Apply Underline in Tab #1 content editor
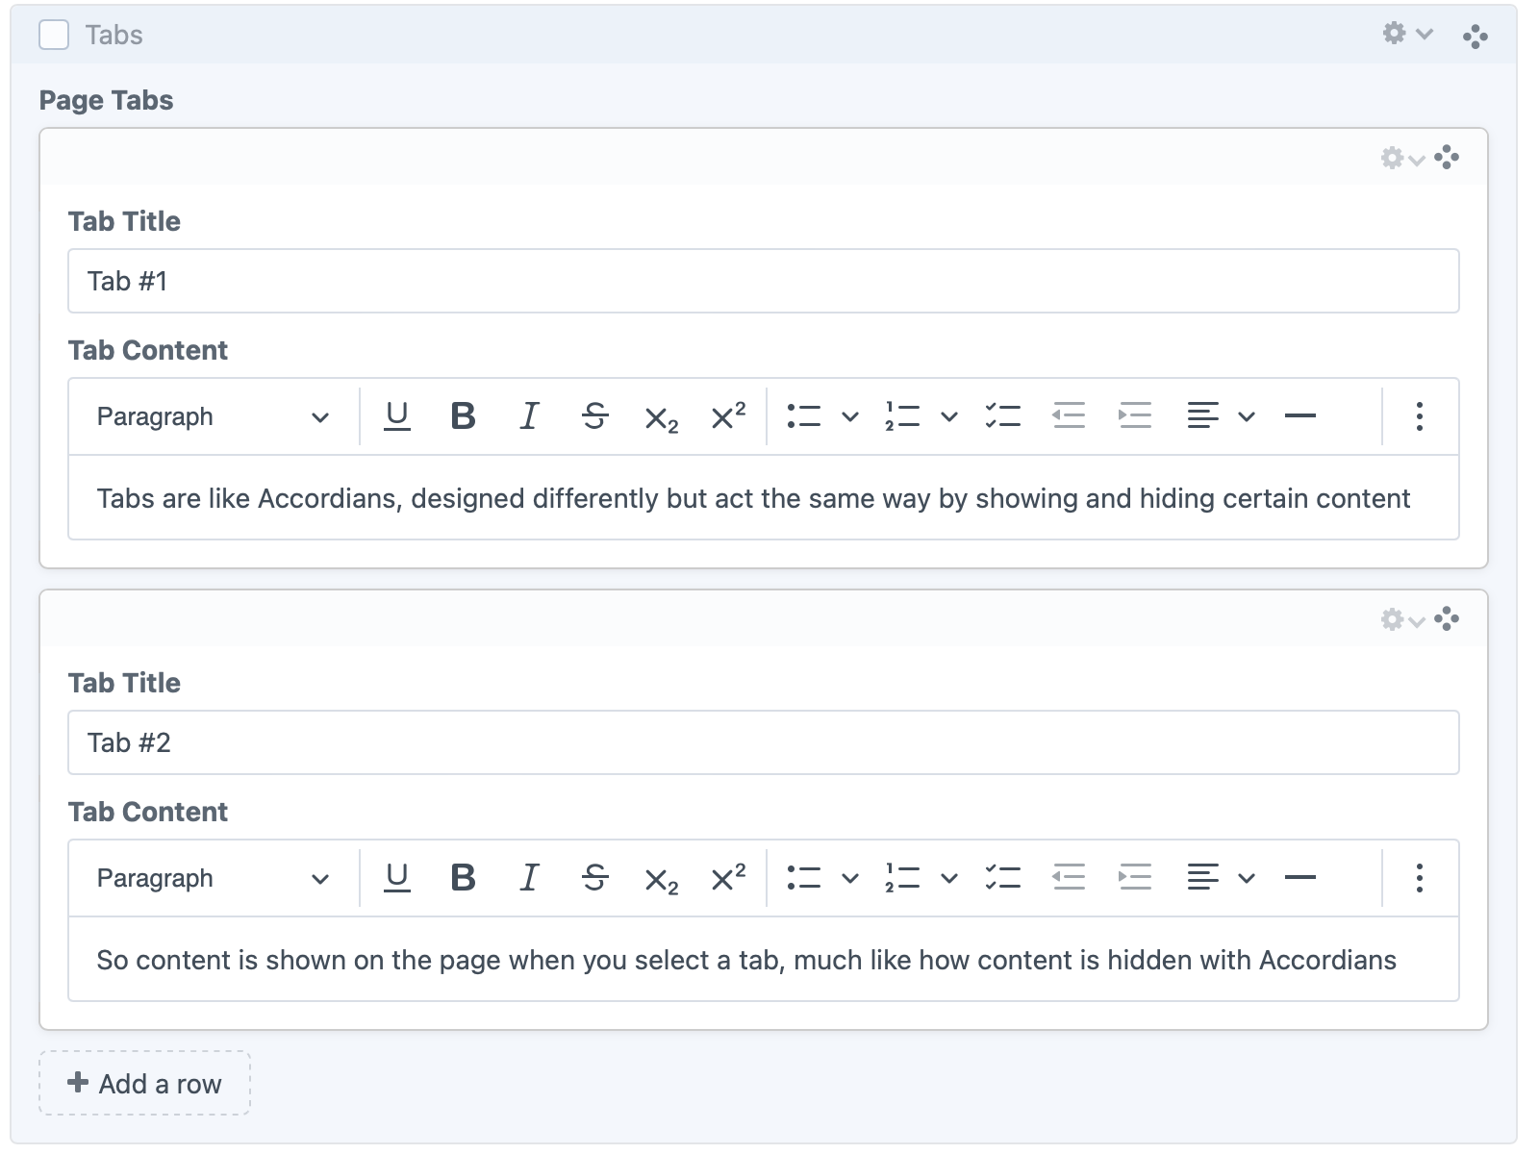Viewport: 1539px width, 1154px height. point(396,416)
